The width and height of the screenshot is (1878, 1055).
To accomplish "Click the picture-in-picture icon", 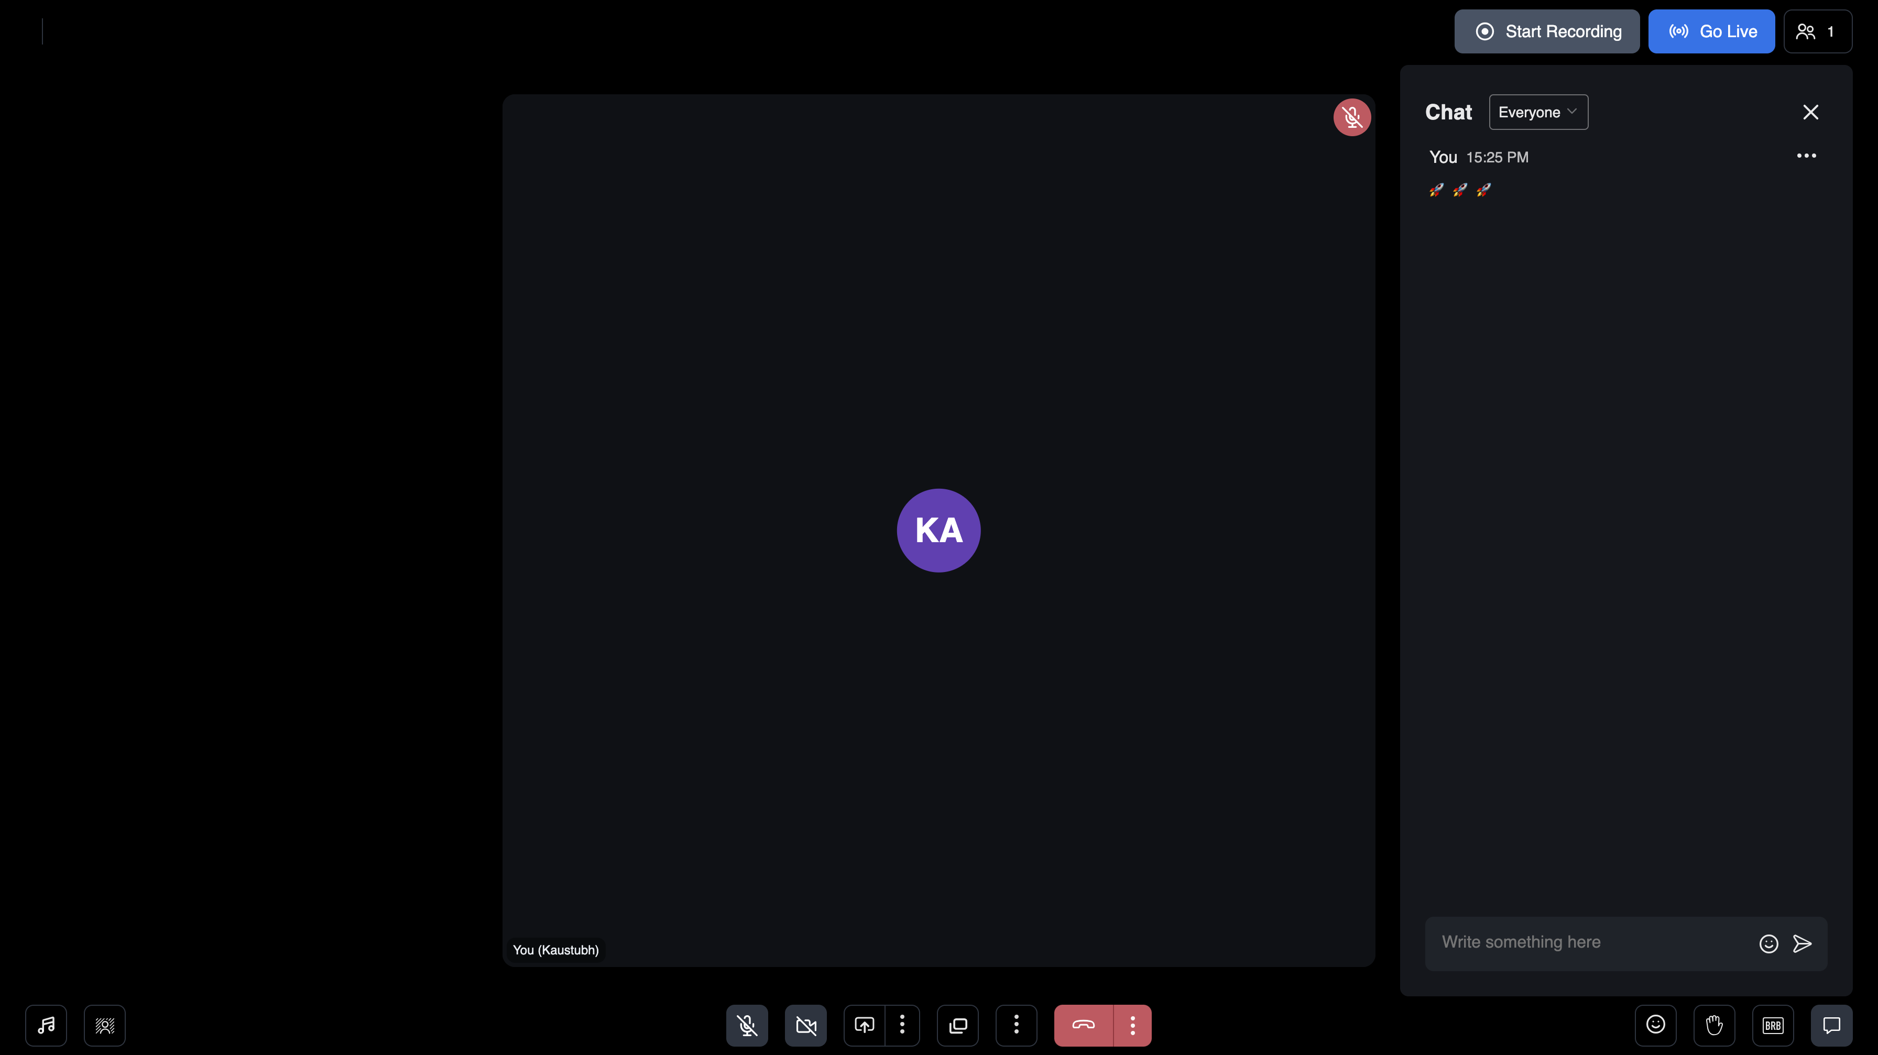I will click(957, 1025).
